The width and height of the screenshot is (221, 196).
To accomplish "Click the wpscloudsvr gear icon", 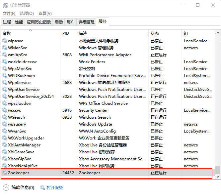I will (5, 103).
